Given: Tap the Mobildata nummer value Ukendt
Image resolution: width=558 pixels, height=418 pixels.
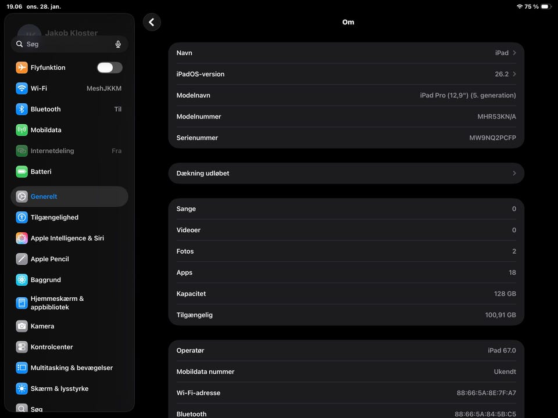Looking at the screenshot, I should pos(505,372).
